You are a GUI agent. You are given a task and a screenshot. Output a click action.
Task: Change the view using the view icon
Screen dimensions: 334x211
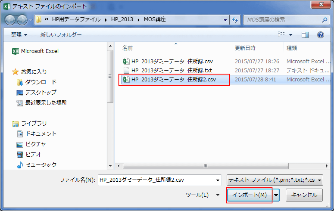pyautogui.click(x=281, y=34)
